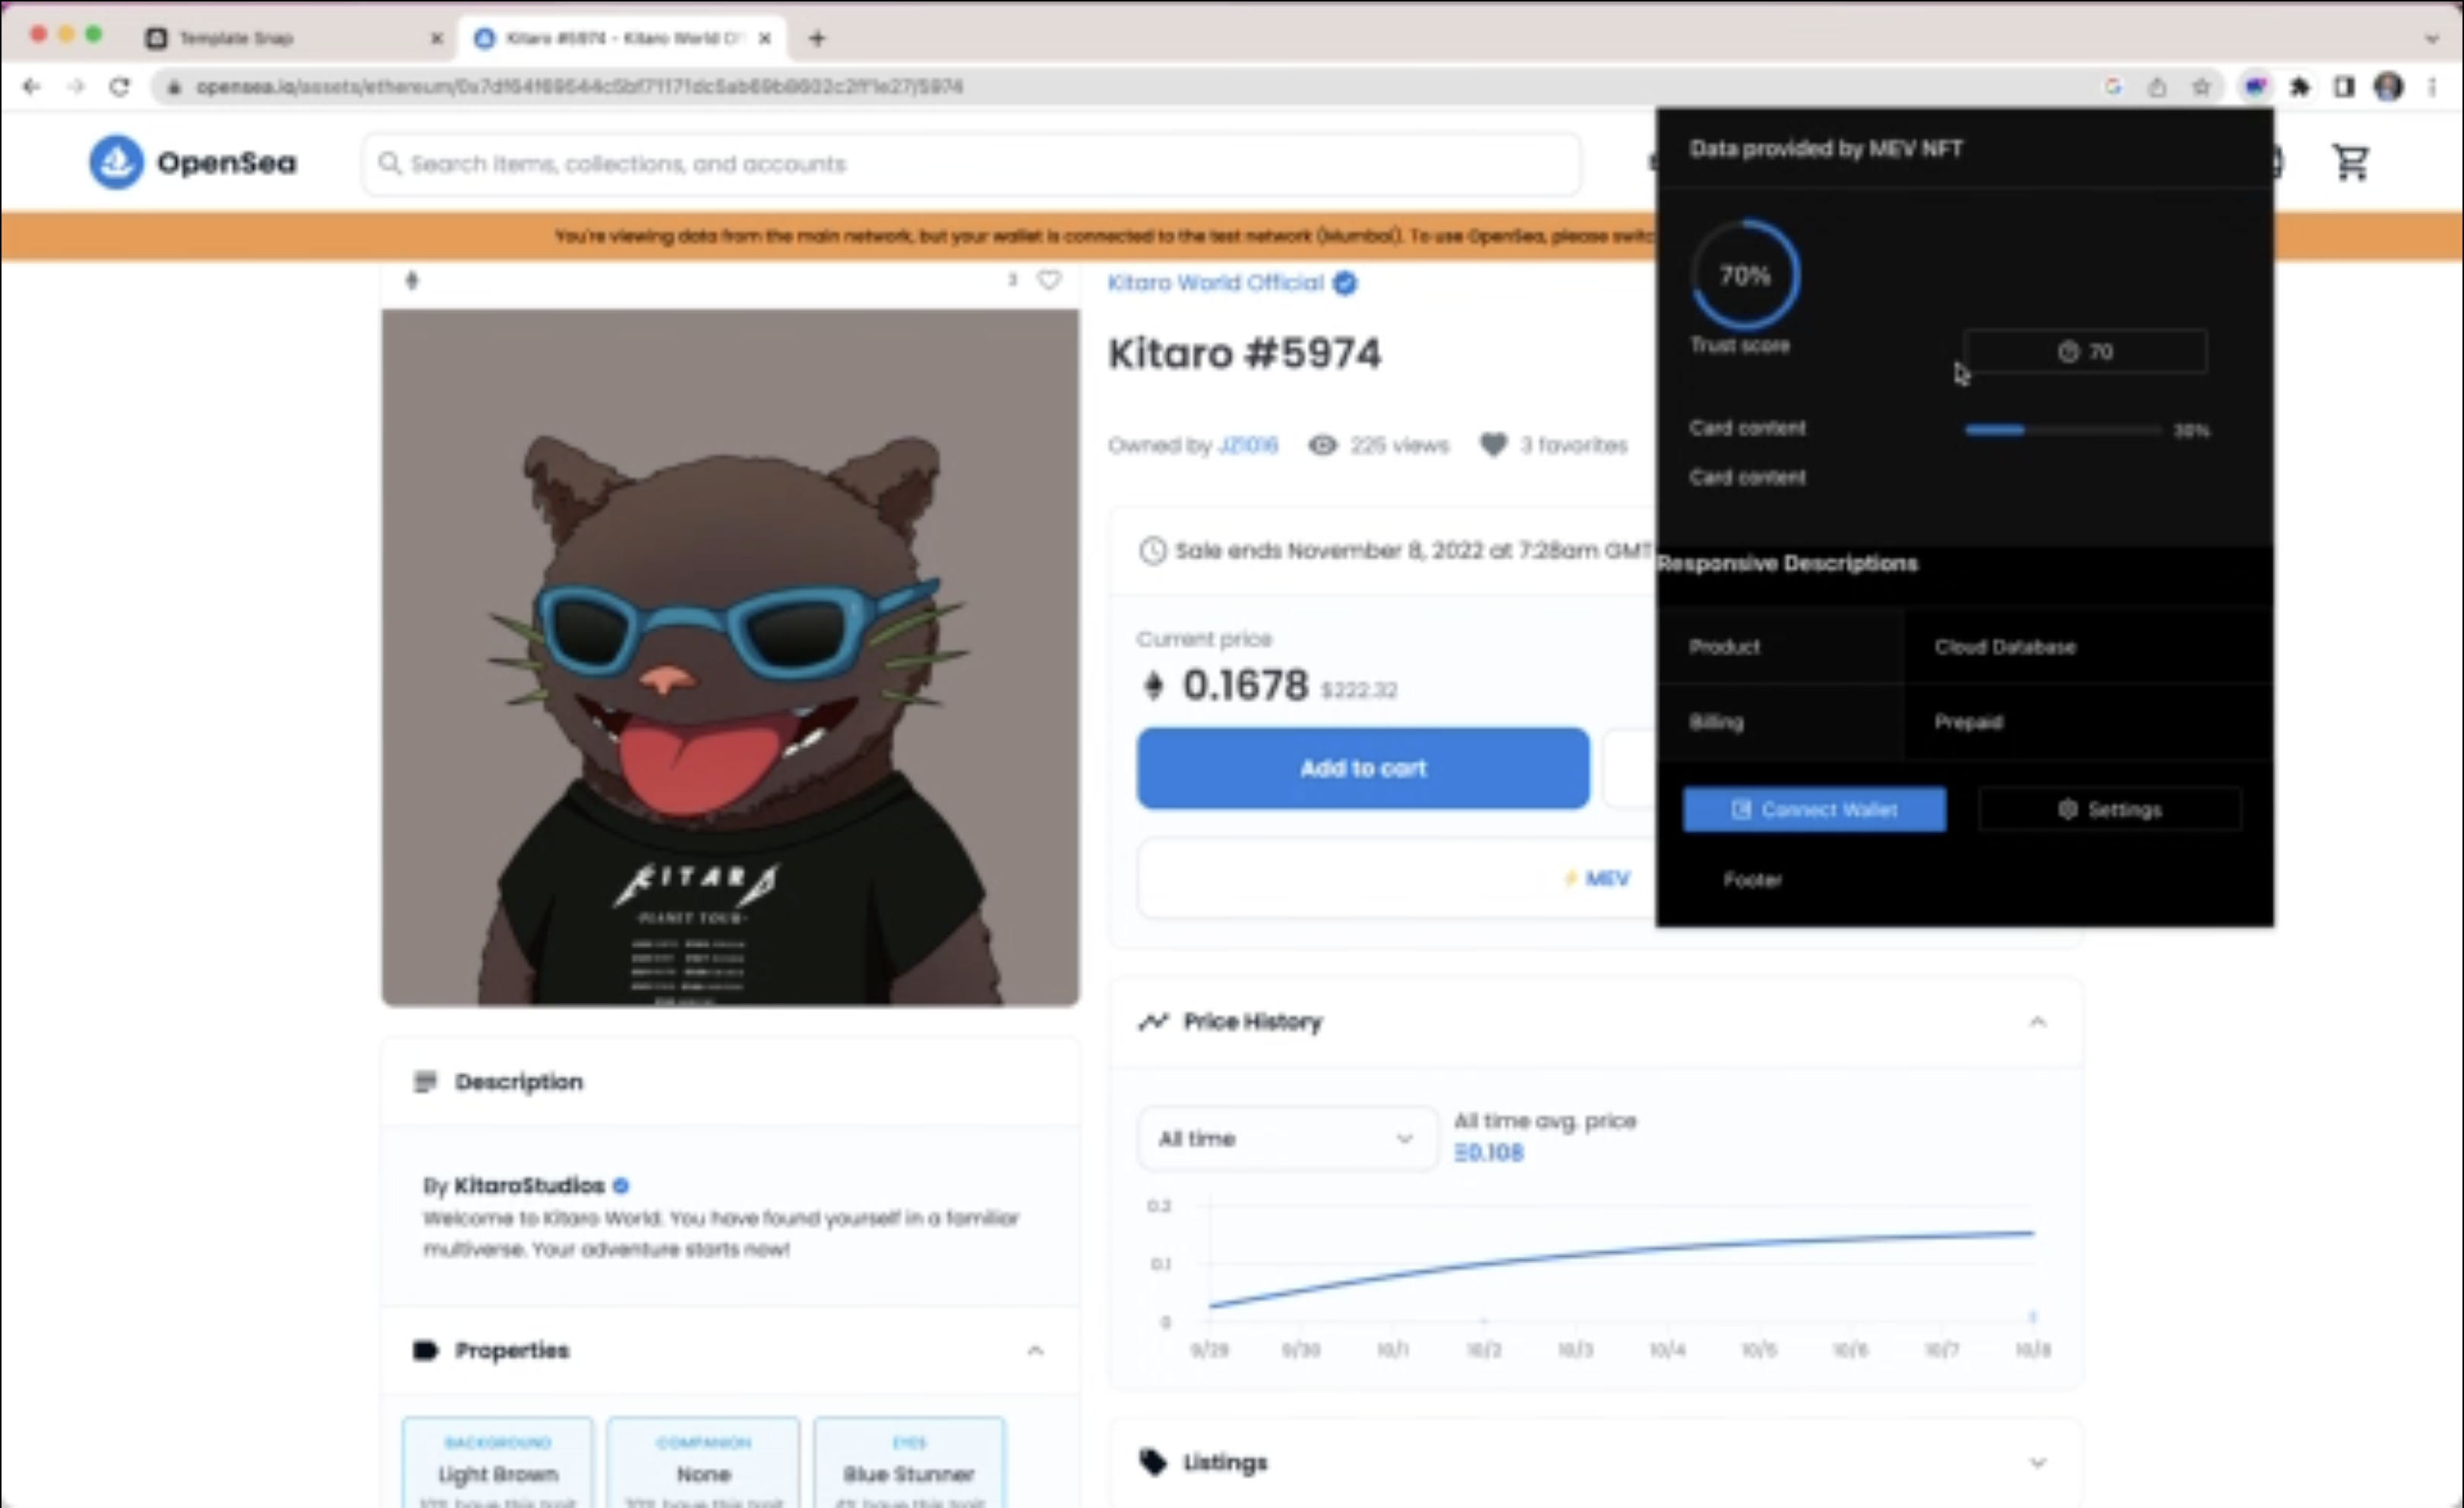Bookmark page with star icon
Viewport: 2464px width, 1508px height.
(2201, 87)
